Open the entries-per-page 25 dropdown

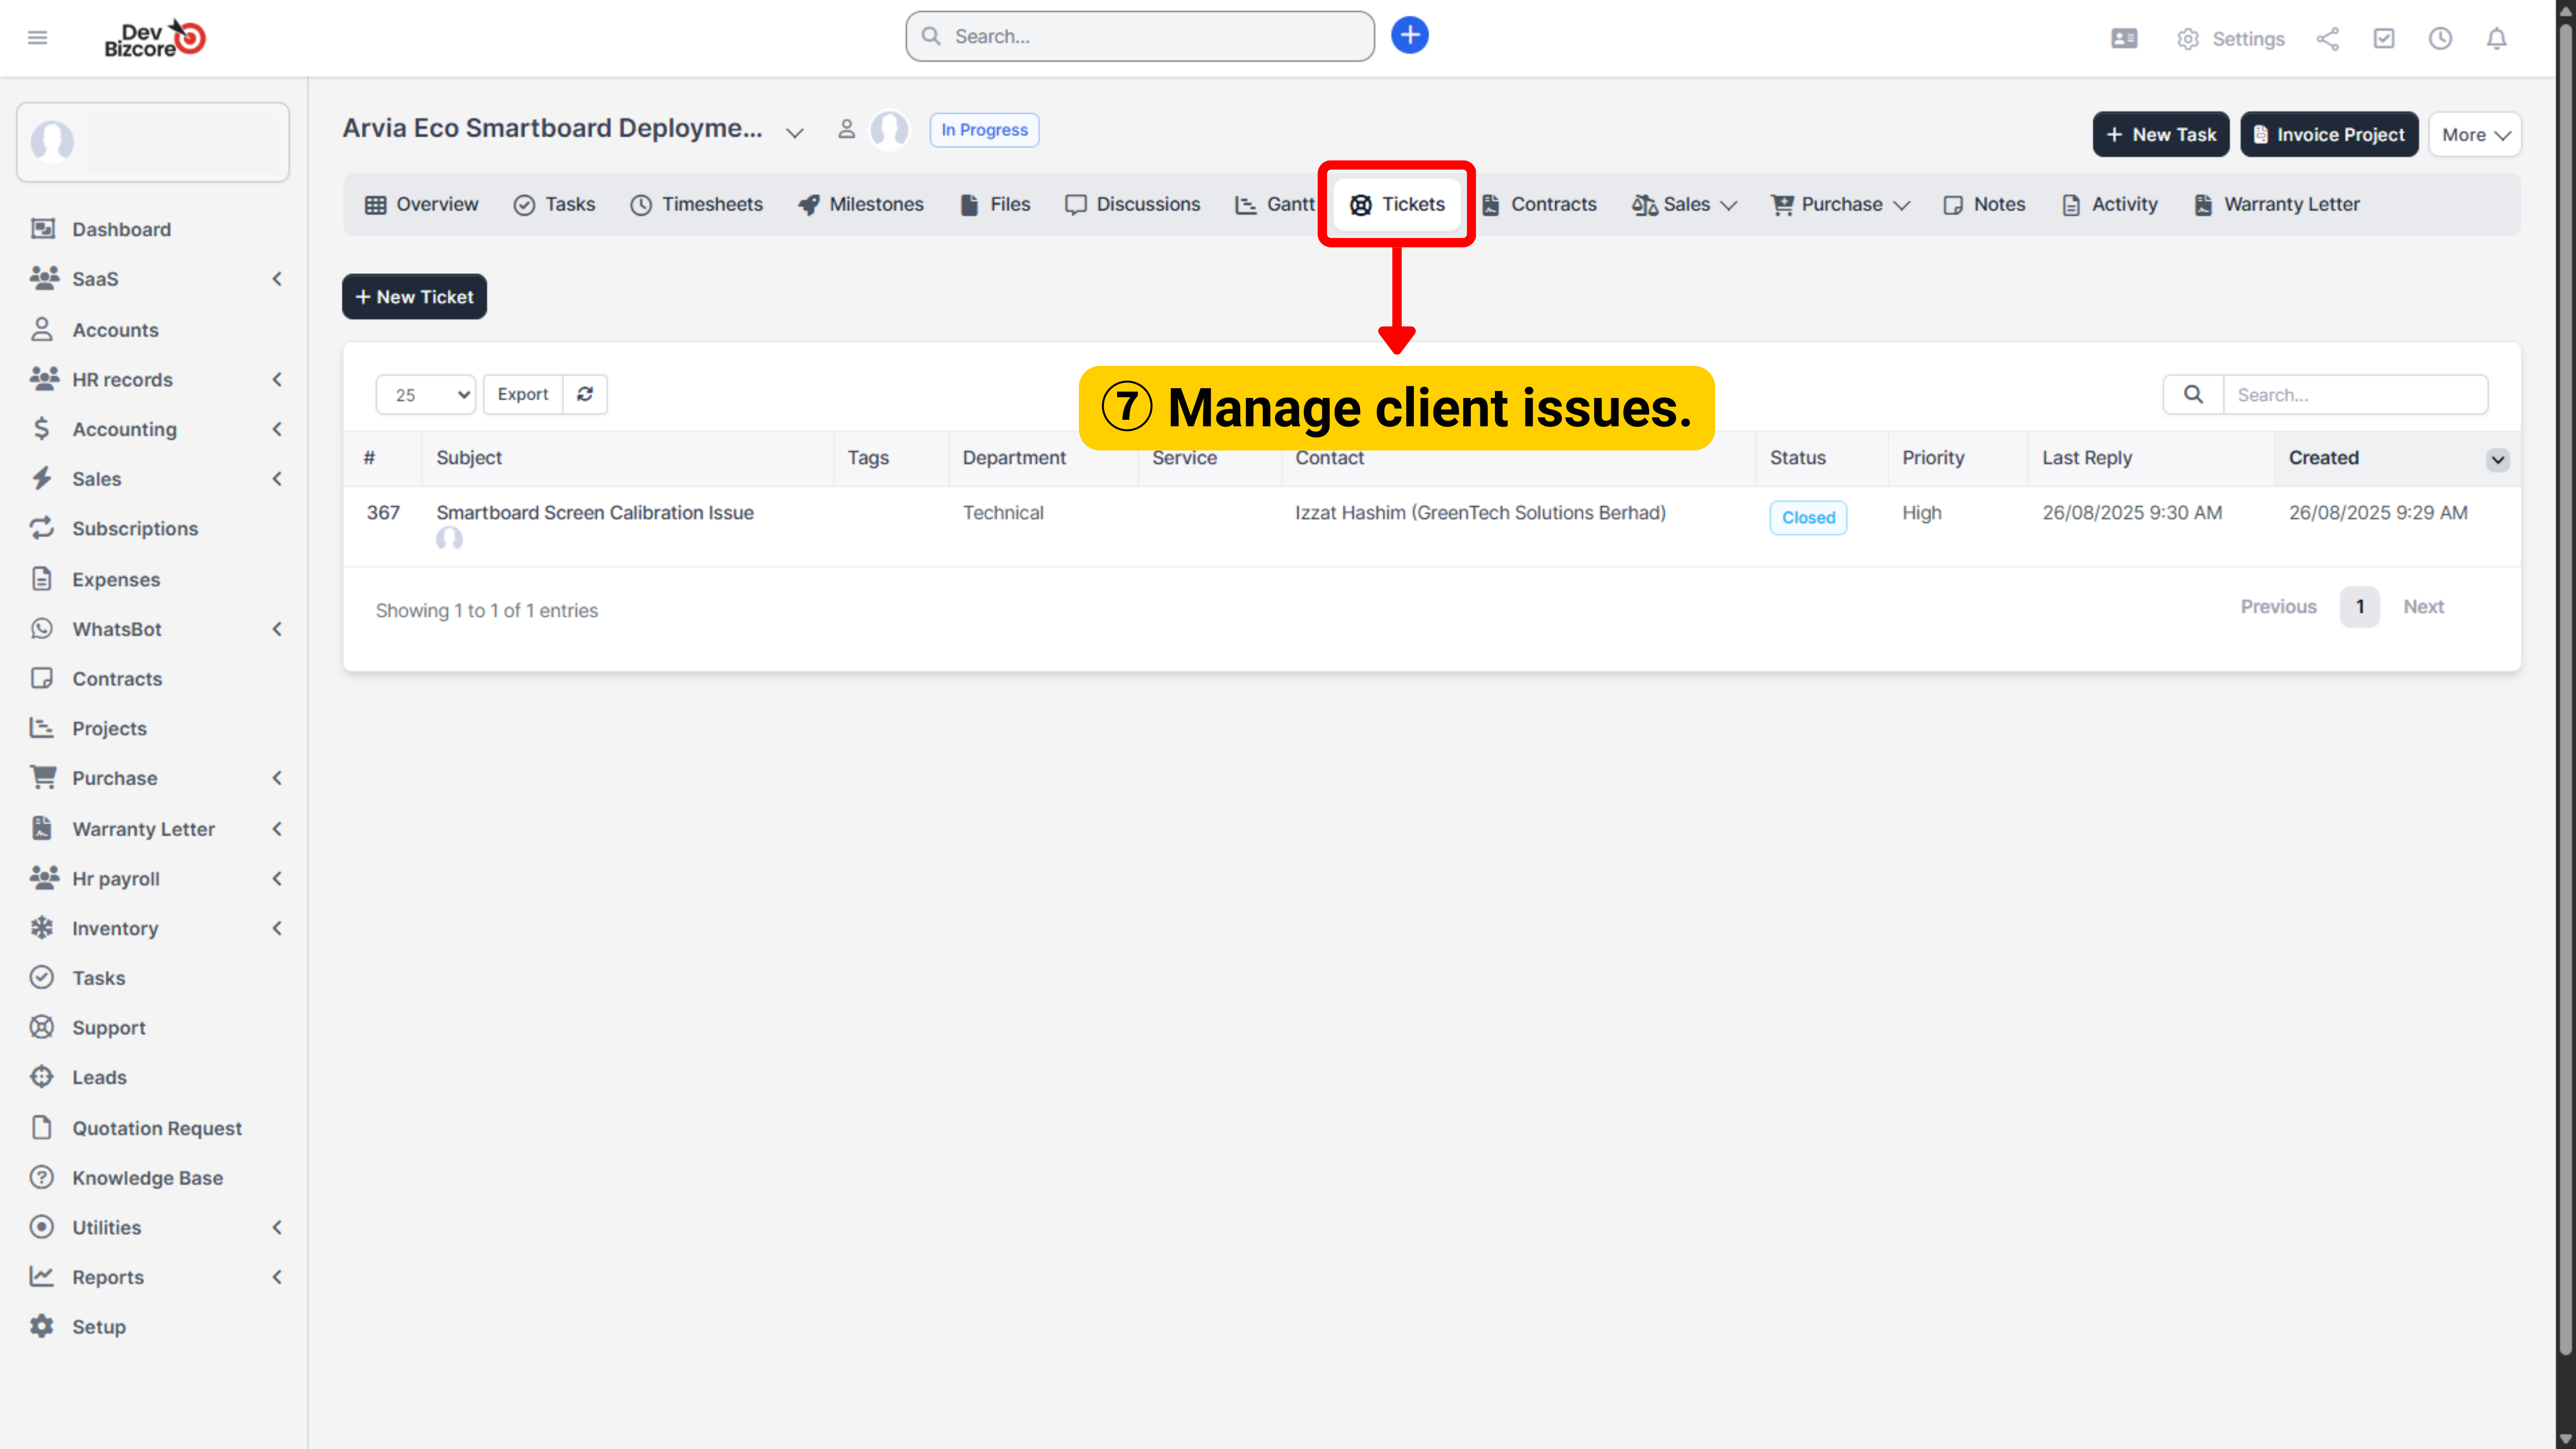pyautogui.click(x=425, y=394)
